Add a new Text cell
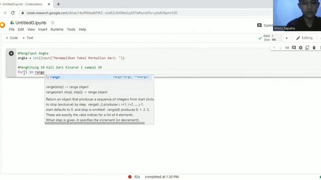 click(x=28, y=38)
